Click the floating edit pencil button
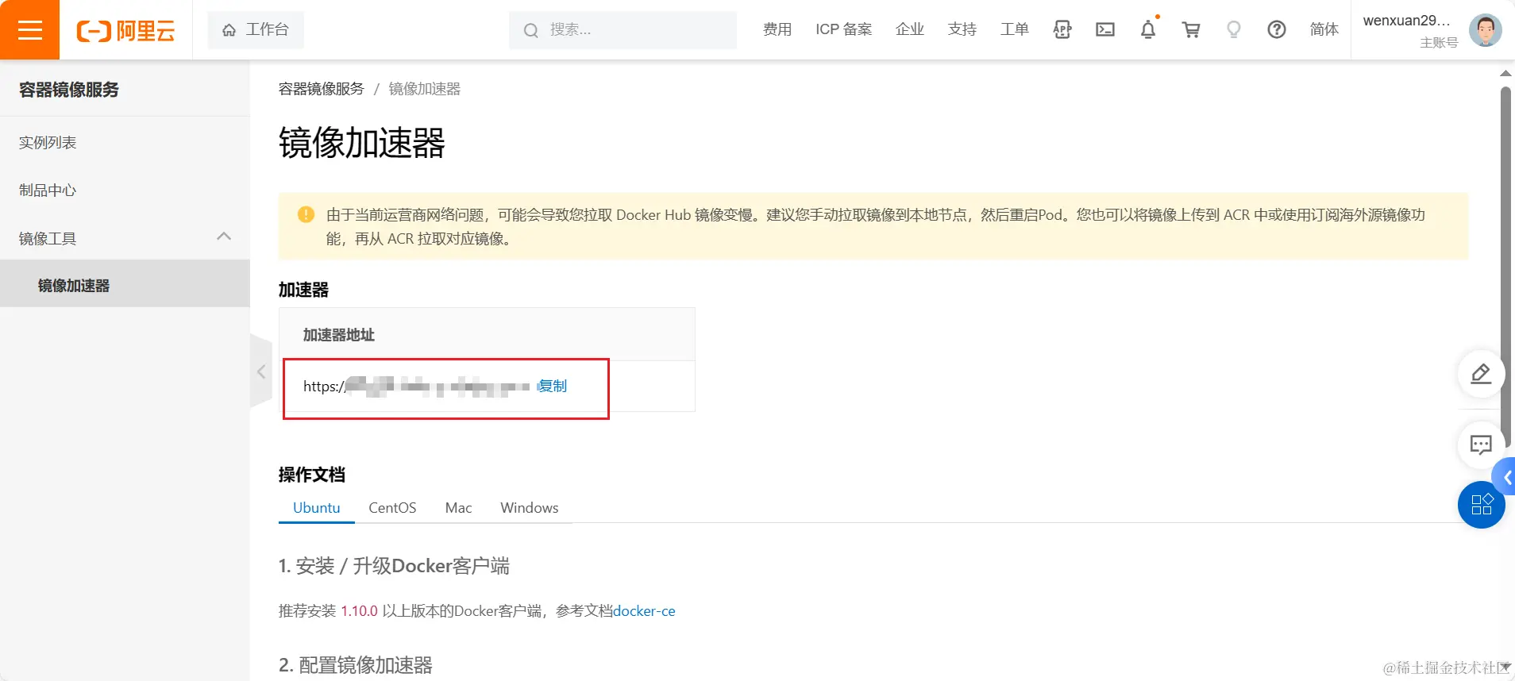The image size is (1515, 681). 1481,374
